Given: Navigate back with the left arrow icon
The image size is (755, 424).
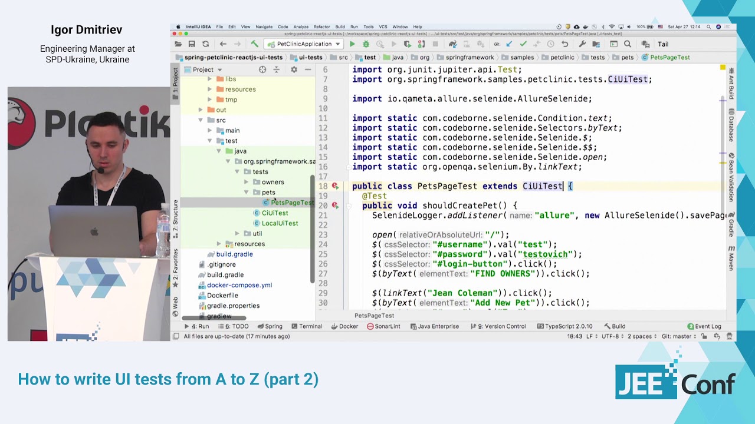Looking at the screenshot, I should click(x=223, y=44).
